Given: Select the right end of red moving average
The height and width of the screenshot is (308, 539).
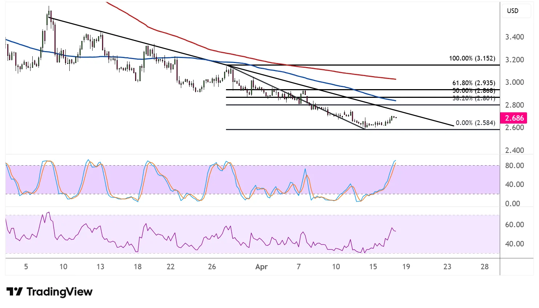Looking at the screenshot, I should click(395, 79).
